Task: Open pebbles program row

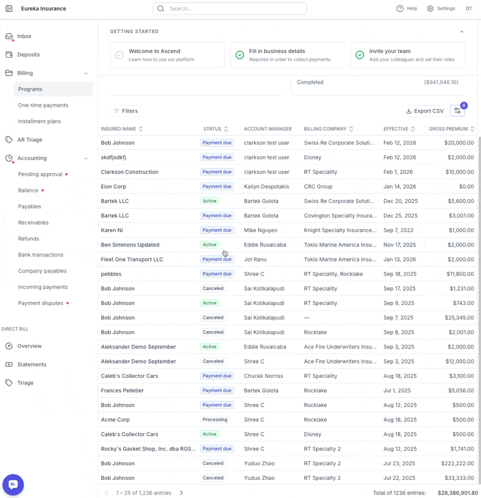Action: (287, 274)
